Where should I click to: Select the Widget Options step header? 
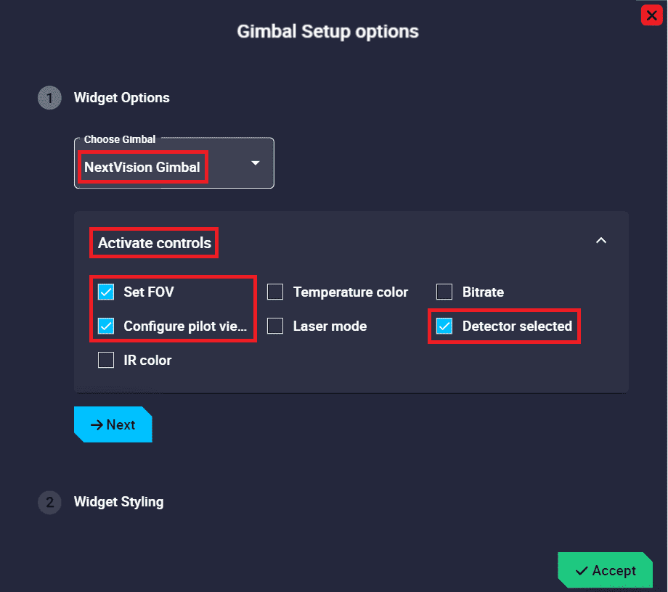121,98
